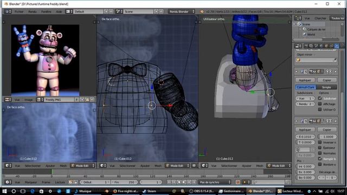This screenshot has width=347, height=195.
Task: Switch to the World properties tab icon
Action: (322, 46)
